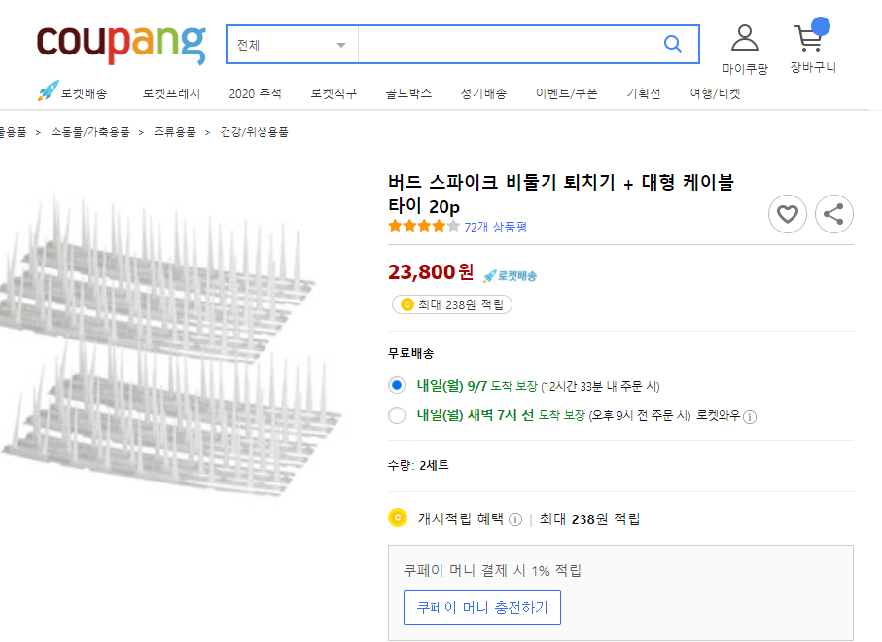Go to 골드박스 menu
This screenshot has height=642, width=882.
pos(408,93)
